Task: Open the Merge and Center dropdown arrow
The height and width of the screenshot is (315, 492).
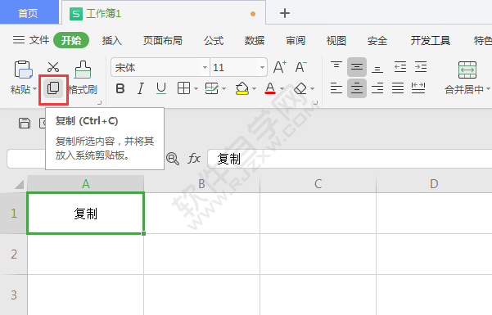Action: pyautogui.click(x=488, y=89)
